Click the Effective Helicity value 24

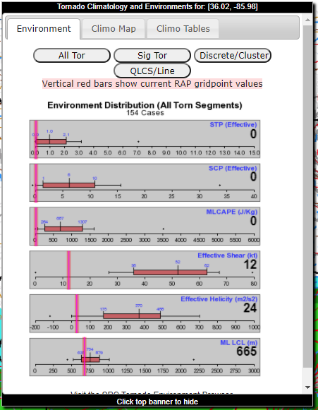click(x=250, y=308)
